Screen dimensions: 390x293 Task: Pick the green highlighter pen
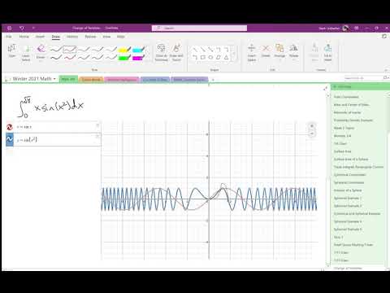[124, 57]
